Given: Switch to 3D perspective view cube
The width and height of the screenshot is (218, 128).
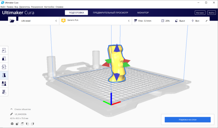Looking at the screenshot, I should [x=12, y=124].
